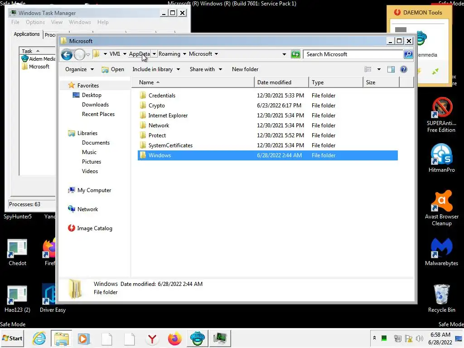Click the search magnifier icon
The height and width of the screenshot is (348, 464).
point(408,54)
